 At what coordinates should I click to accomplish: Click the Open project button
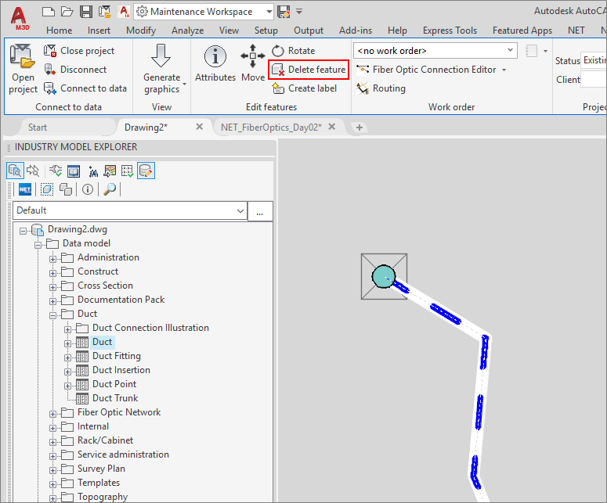[23, 69]
